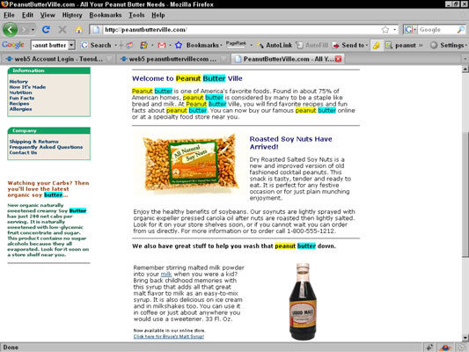
Task: Click the scrollbar down arrow
Action: pos(465,338)
